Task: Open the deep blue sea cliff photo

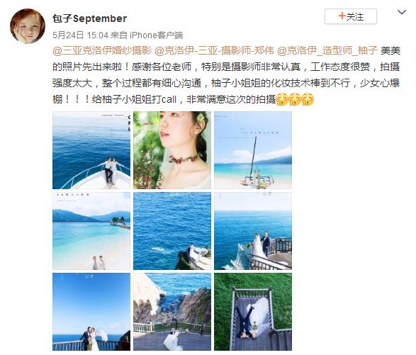Action: [x=172, y=231]
